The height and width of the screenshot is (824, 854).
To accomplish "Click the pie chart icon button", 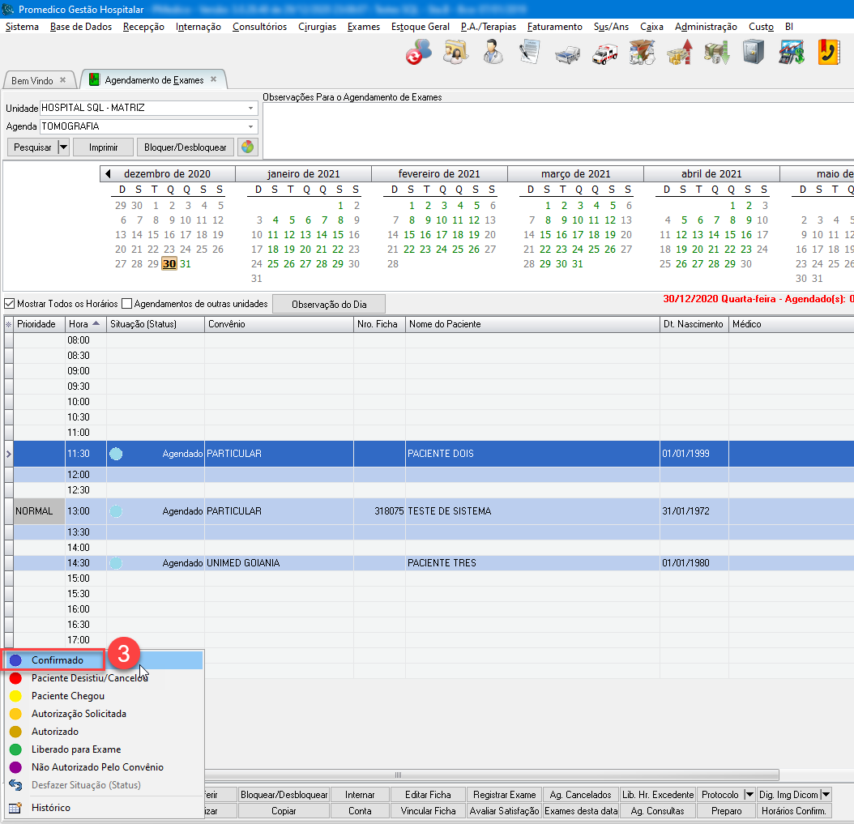I will point(247,147).
